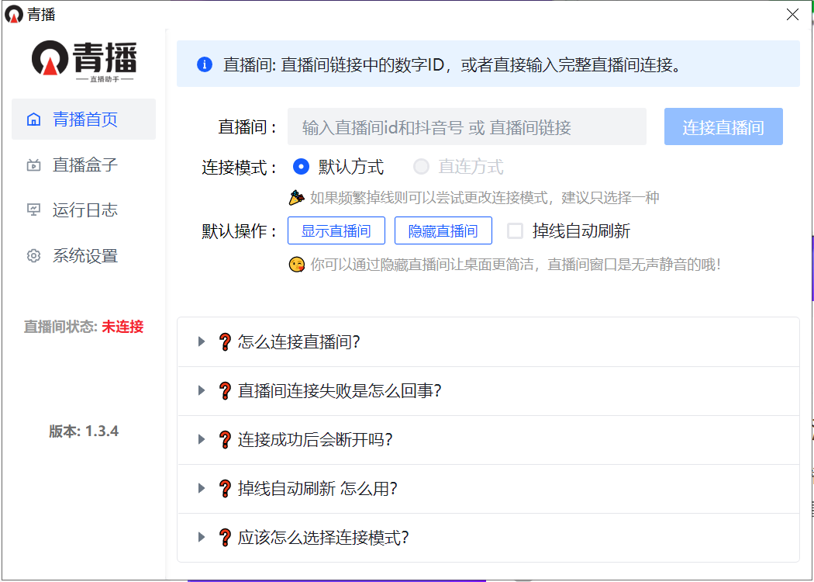Screen dimensions: 814x582
Task: Click the 掉线自动刷新 怎么用? question text
Action: click(318, 489)
